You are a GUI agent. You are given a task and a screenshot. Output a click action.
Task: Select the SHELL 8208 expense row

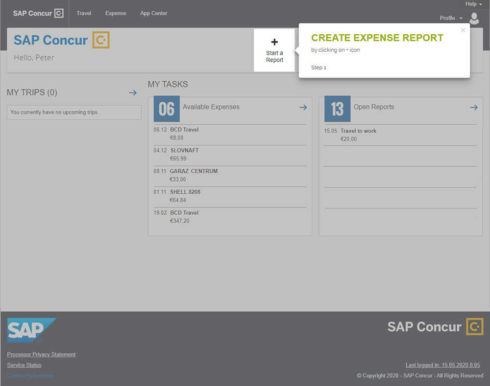click(x=230, y=196)
